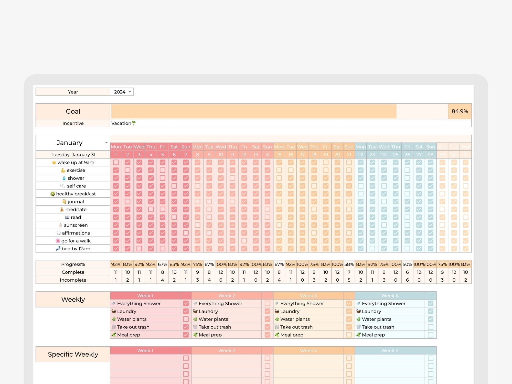Select the Week 3 header in Weekly section
512x384 pixels.
[308, 296]
